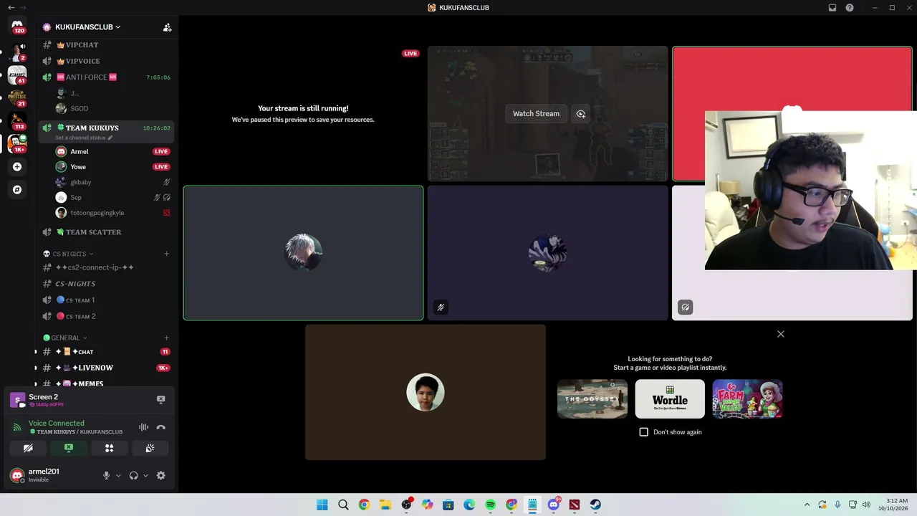Add a server with the plus icon
Screen dimensions: 917x516
[17, 167]
